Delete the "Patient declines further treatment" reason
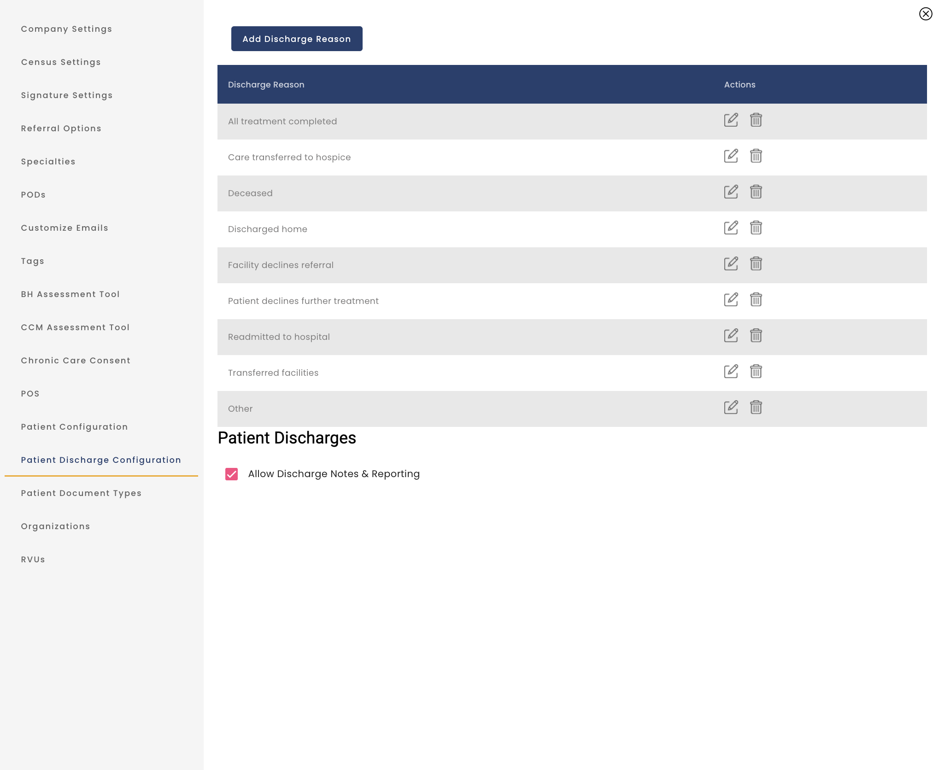This screenshot has width=939, height=770. [x=756, y=299]
